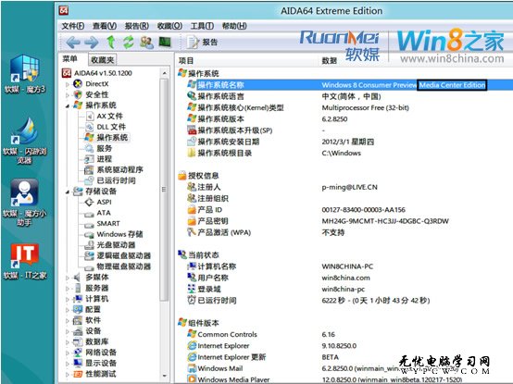Open the 收藏(O) menu

pos(169,26)
